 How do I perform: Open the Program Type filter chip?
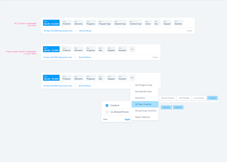tap(105, 23)
